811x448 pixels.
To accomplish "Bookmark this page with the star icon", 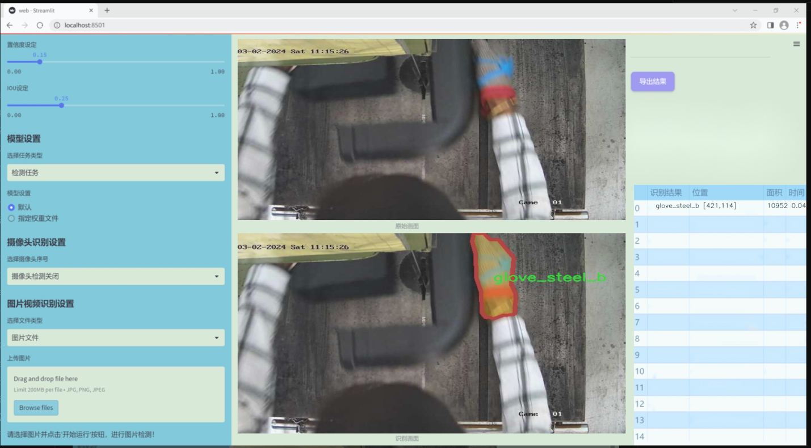I will coord(753,25).
